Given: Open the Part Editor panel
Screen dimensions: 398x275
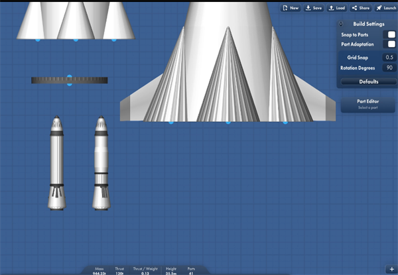Looking at the screenshot, I should coord(368,104).
